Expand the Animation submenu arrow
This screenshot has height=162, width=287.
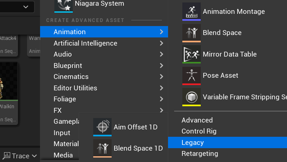pos(161,32)
